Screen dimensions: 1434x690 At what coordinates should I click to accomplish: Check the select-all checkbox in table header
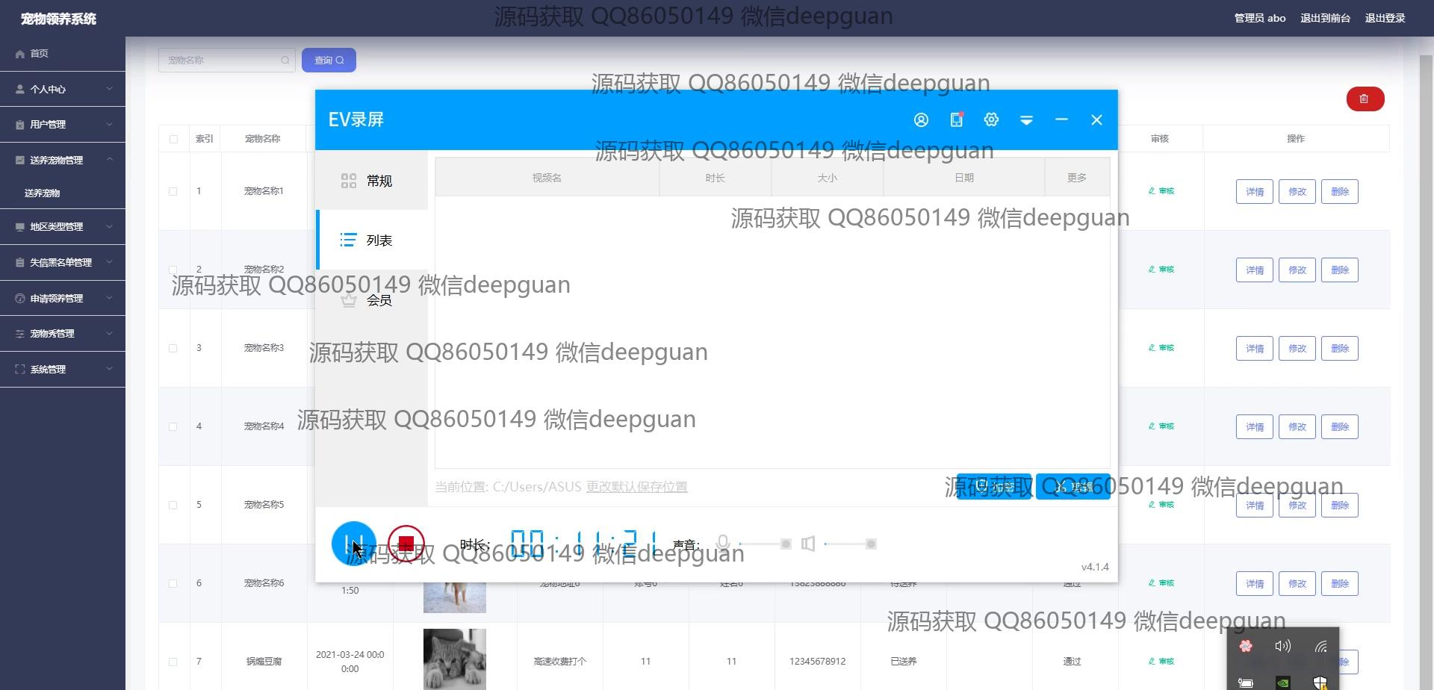tap(173, 139)
